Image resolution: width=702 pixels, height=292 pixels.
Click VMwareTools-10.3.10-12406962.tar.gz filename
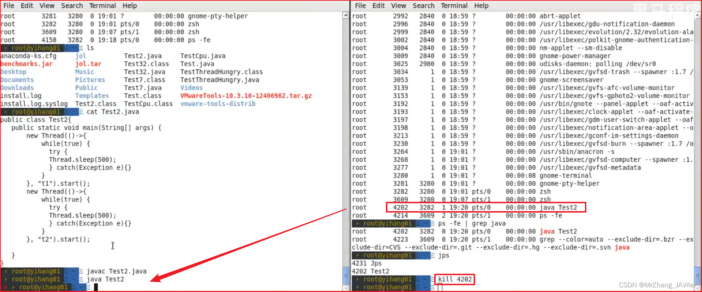click(246, 96)
